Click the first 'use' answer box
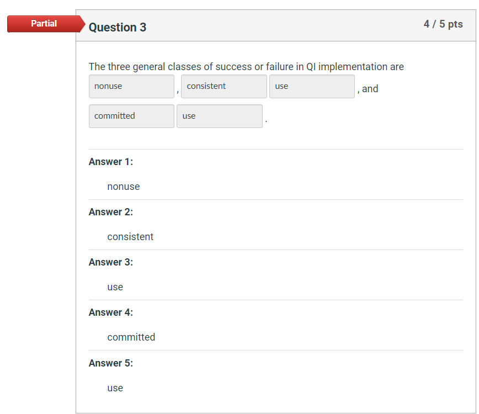This screenshot has height=414, width=479. click(312, 86)
